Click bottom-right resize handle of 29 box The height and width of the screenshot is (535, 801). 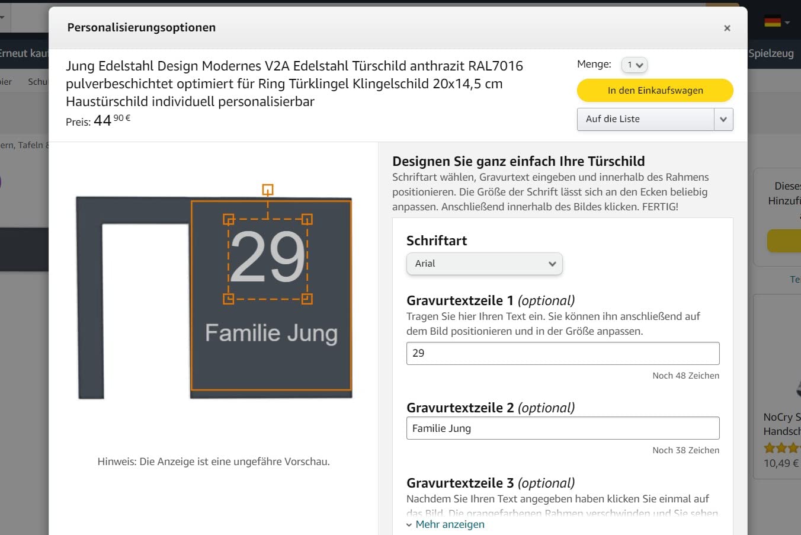coord(307,299)
